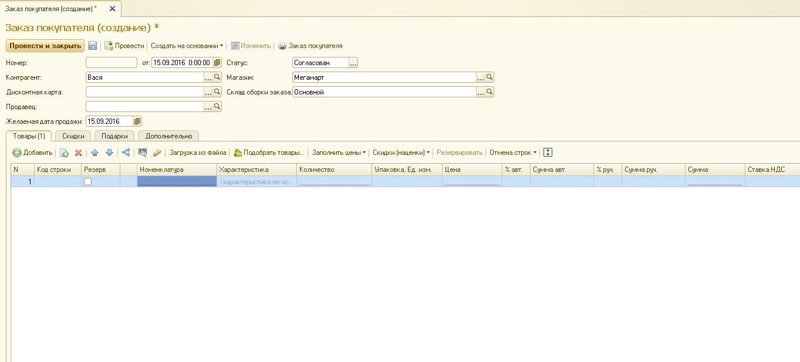The image size is (800, 362).
Task: Click the barcode scan icon
Action: coord(143,153)
